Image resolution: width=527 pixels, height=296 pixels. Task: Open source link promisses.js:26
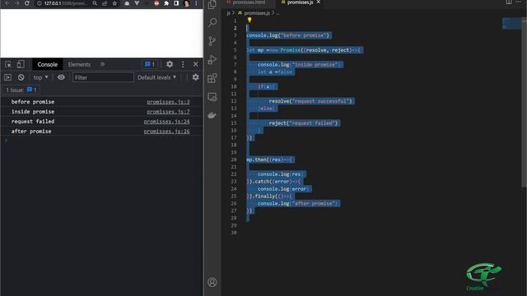coord(166,132)
